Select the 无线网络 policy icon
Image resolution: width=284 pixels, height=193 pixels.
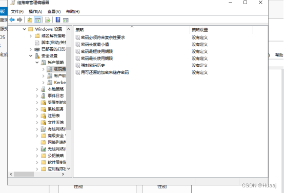[x=43, y=149]
